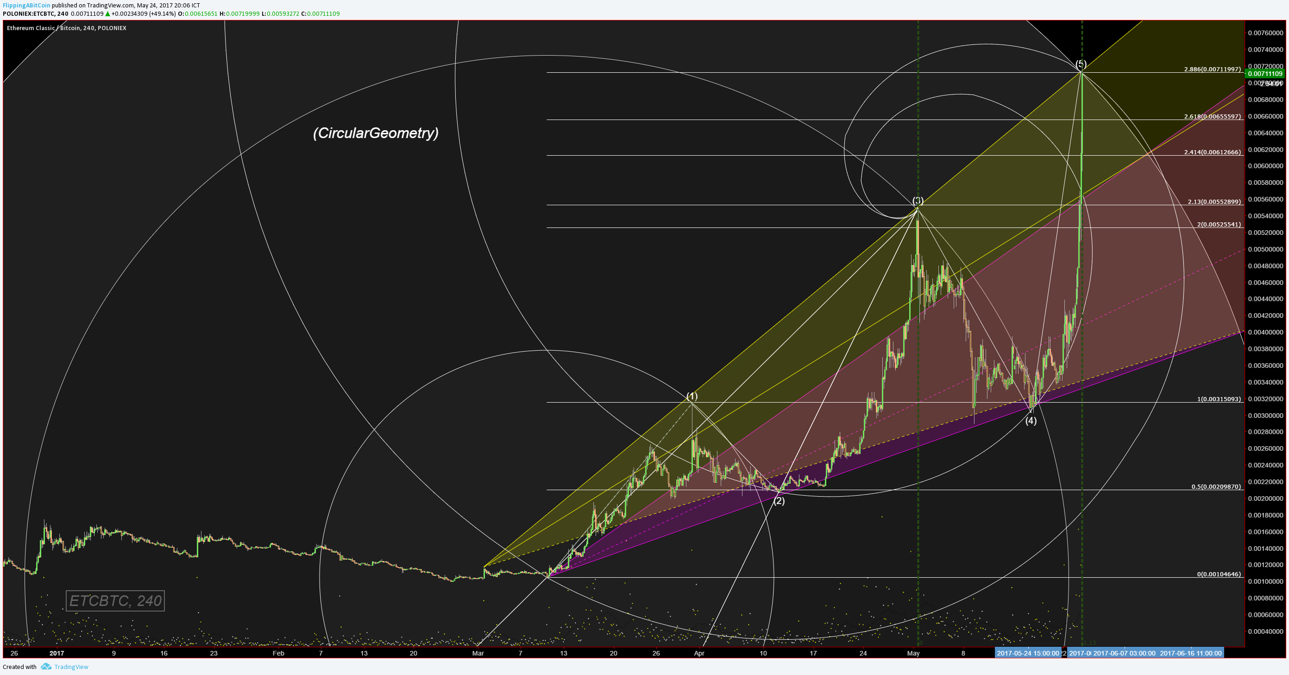Click the high value 0.00719999 in header
Viewport: 1289px width, 675px height.
click(243, 13)
